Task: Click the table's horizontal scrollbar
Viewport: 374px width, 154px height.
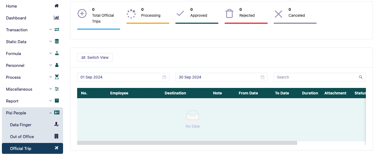Action: click(187, 143)
